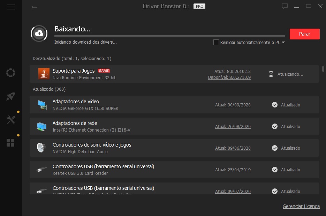This screenshot has width=326, height=216.
Task: Maximize the Driver Booster window
Action: point(309,6)
